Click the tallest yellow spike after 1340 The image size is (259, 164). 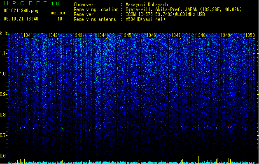click(x=17, y=159)
